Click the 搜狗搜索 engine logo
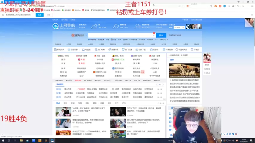The height and width of the screenshot is (143, 255). click(x=78, y=35)
